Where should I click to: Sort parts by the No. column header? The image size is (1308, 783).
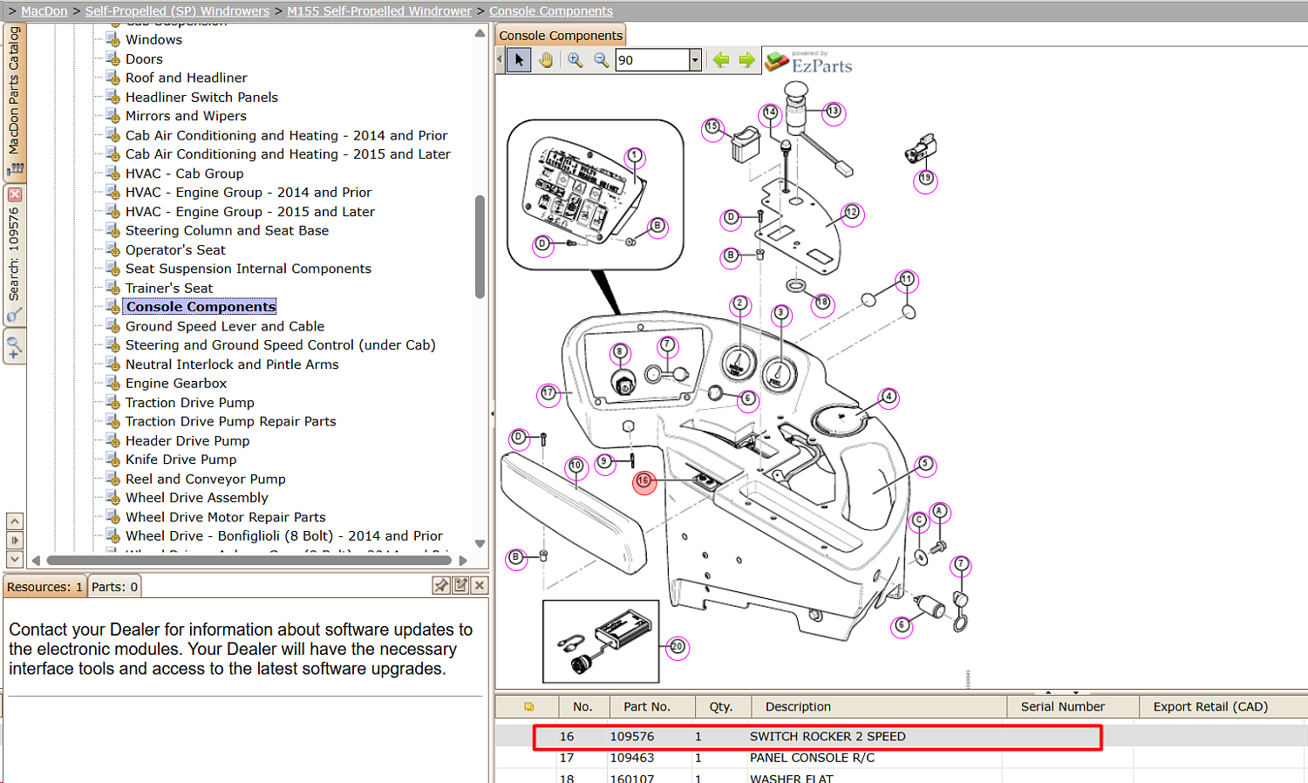(x=582, y=707)
